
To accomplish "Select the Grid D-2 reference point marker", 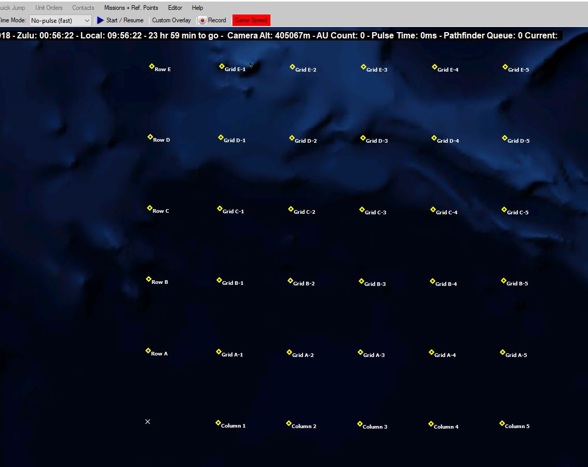I will 292,138.
